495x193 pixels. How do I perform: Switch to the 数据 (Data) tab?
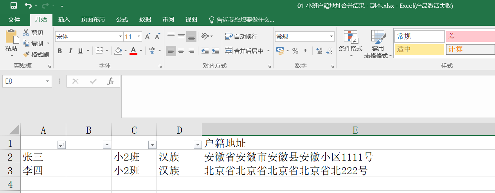pyautogui.click(x=145, y=20)
